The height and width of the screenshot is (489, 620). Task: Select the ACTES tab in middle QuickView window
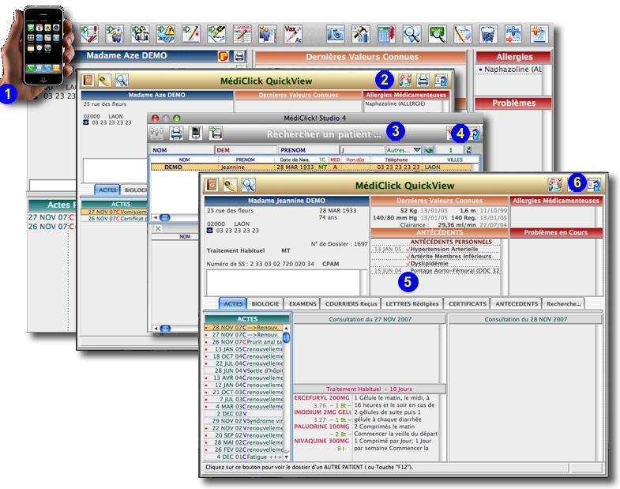coord(107,190)
